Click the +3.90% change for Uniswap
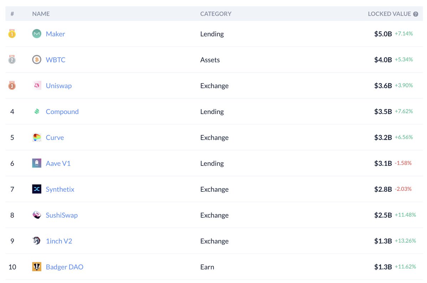 (x=403, y=85)
